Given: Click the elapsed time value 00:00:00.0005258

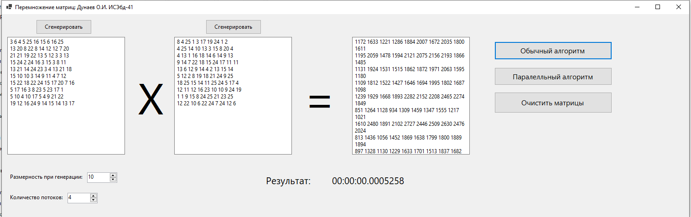Looking at the screenshot, I should [368, 181].
